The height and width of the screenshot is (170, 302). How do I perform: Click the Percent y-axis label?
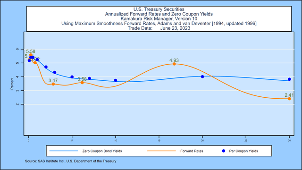(x=12, y=84)
